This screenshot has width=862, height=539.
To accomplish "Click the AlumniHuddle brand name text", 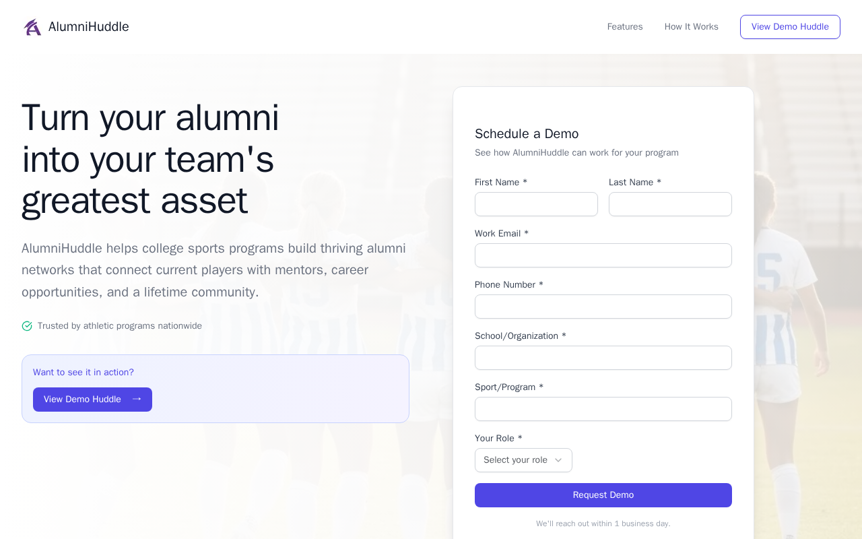I will [88, 27].
